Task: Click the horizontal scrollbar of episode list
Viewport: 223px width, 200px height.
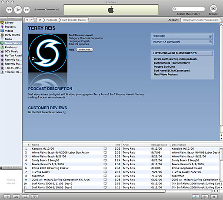Action: coord(95,191)
